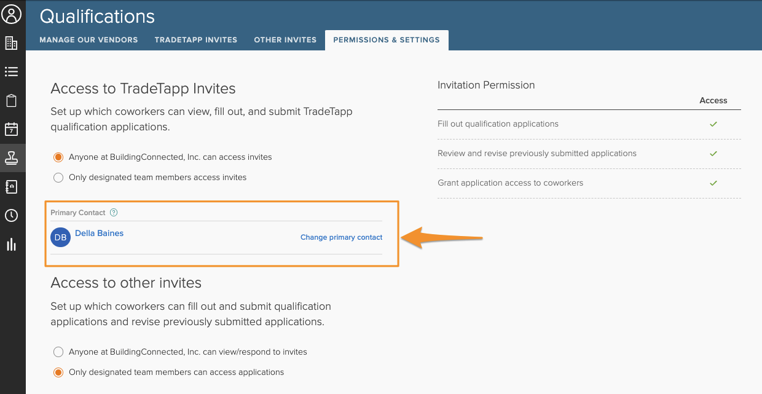Click the Change primary contact link
The height and width of the screenshot is (394, 762).
click(341, 237)
